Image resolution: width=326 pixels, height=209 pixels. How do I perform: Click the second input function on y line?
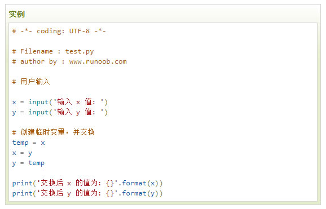(x=38, y=113)
